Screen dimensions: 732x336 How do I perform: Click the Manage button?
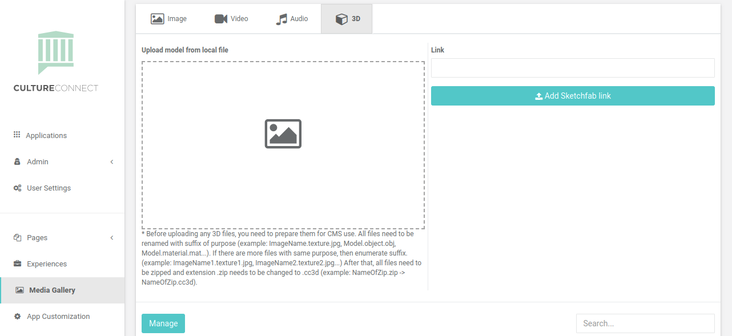163,323
